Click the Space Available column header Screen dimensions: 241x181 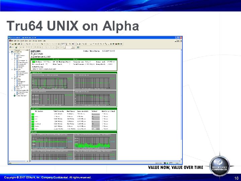tap(83, 111)
